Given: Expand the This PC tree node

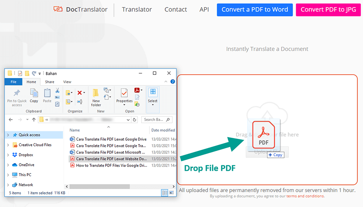Looking at the screenshot, I should [x=8, y=175].
